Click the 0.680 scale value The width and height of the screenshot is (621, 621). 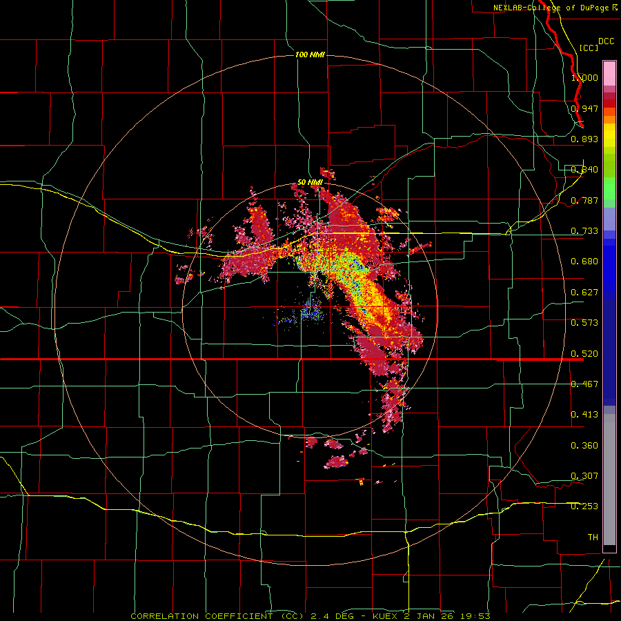[584, 262]
